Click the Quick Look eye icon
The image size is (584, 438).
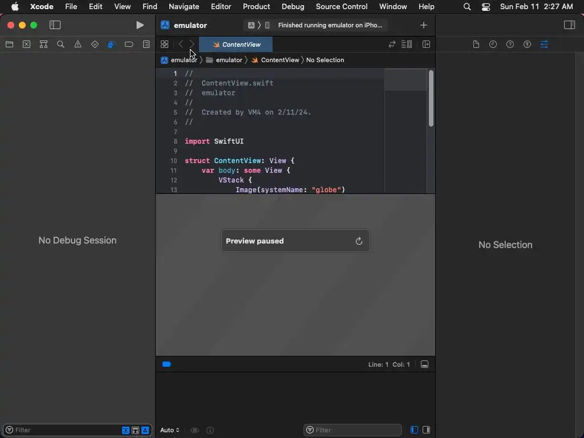point(195,430)
